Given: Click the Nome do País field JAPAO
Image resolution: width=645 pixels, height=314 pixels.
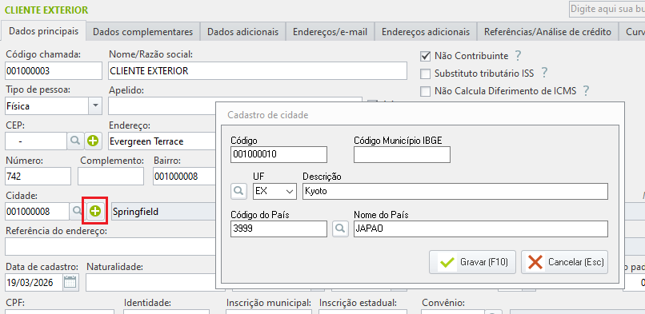Looking at the screenshot, I should coord(480,229).
